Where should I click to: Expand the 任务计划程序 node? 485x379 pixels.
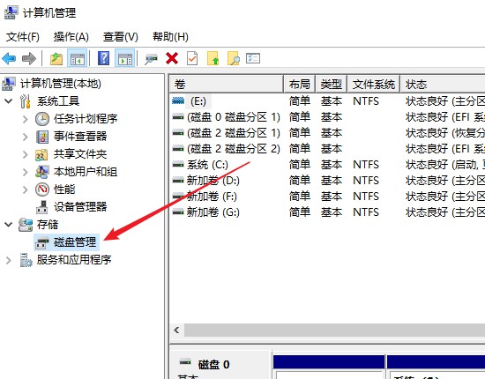(26, 119)
